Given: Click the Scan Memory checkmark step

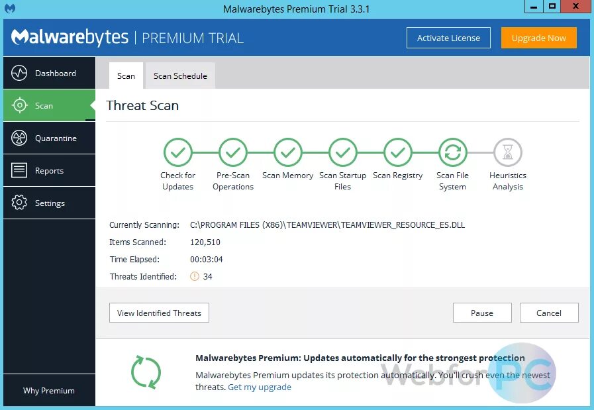Looking at the screenshot, I should [288, 152].
